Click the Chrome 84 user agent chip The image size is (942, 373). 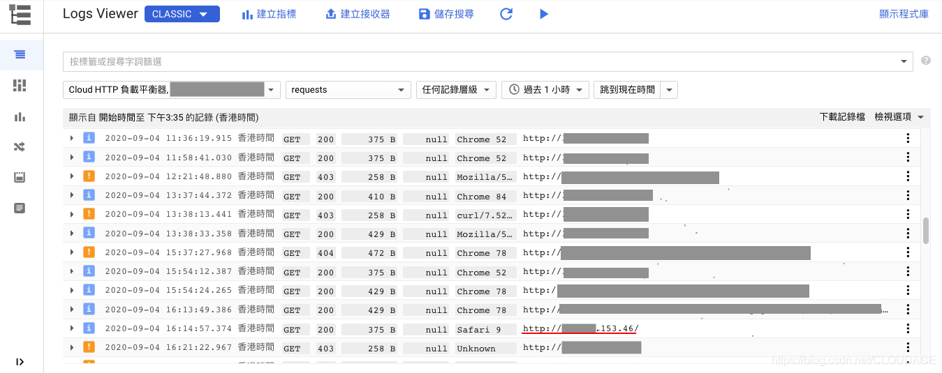click(485, 197)
